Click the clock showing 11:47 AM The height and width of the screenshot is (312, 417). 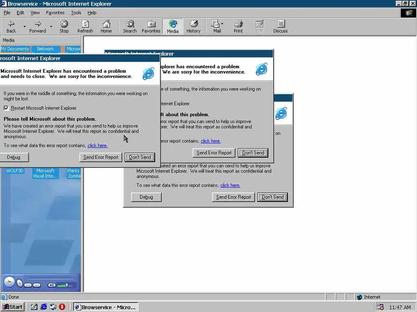tap(400, 307)
